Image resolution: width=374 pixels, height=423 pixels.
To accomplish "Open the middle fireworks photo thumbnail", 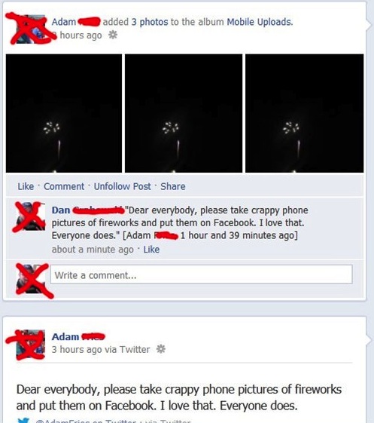I will click(x=184, y=113).
